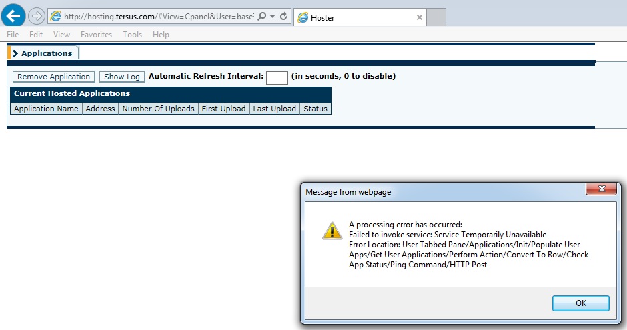This screenshot has height=330, width=627.
Task: Click the browser Forward arrow button
Action: click(x=36, y=16)
